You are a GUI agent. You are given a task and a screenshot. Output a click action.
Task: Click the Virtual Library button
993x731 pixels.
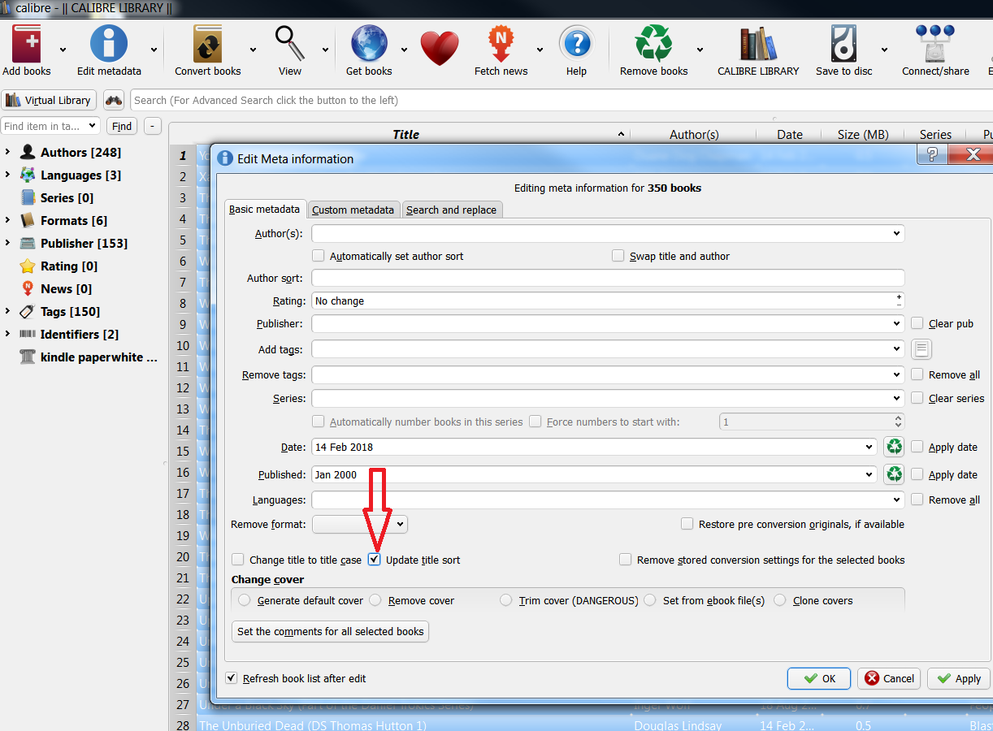49,100
